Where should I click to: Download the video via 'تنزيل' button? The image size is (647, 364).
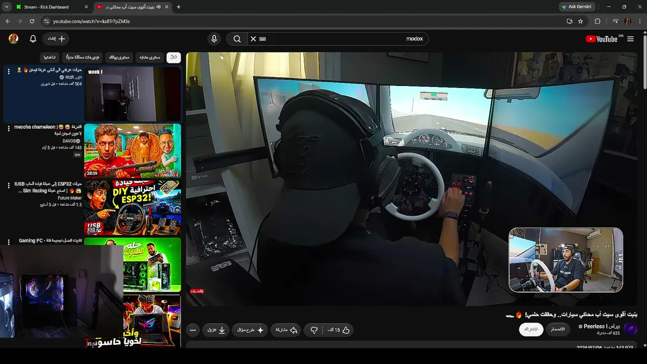point(216,330)
